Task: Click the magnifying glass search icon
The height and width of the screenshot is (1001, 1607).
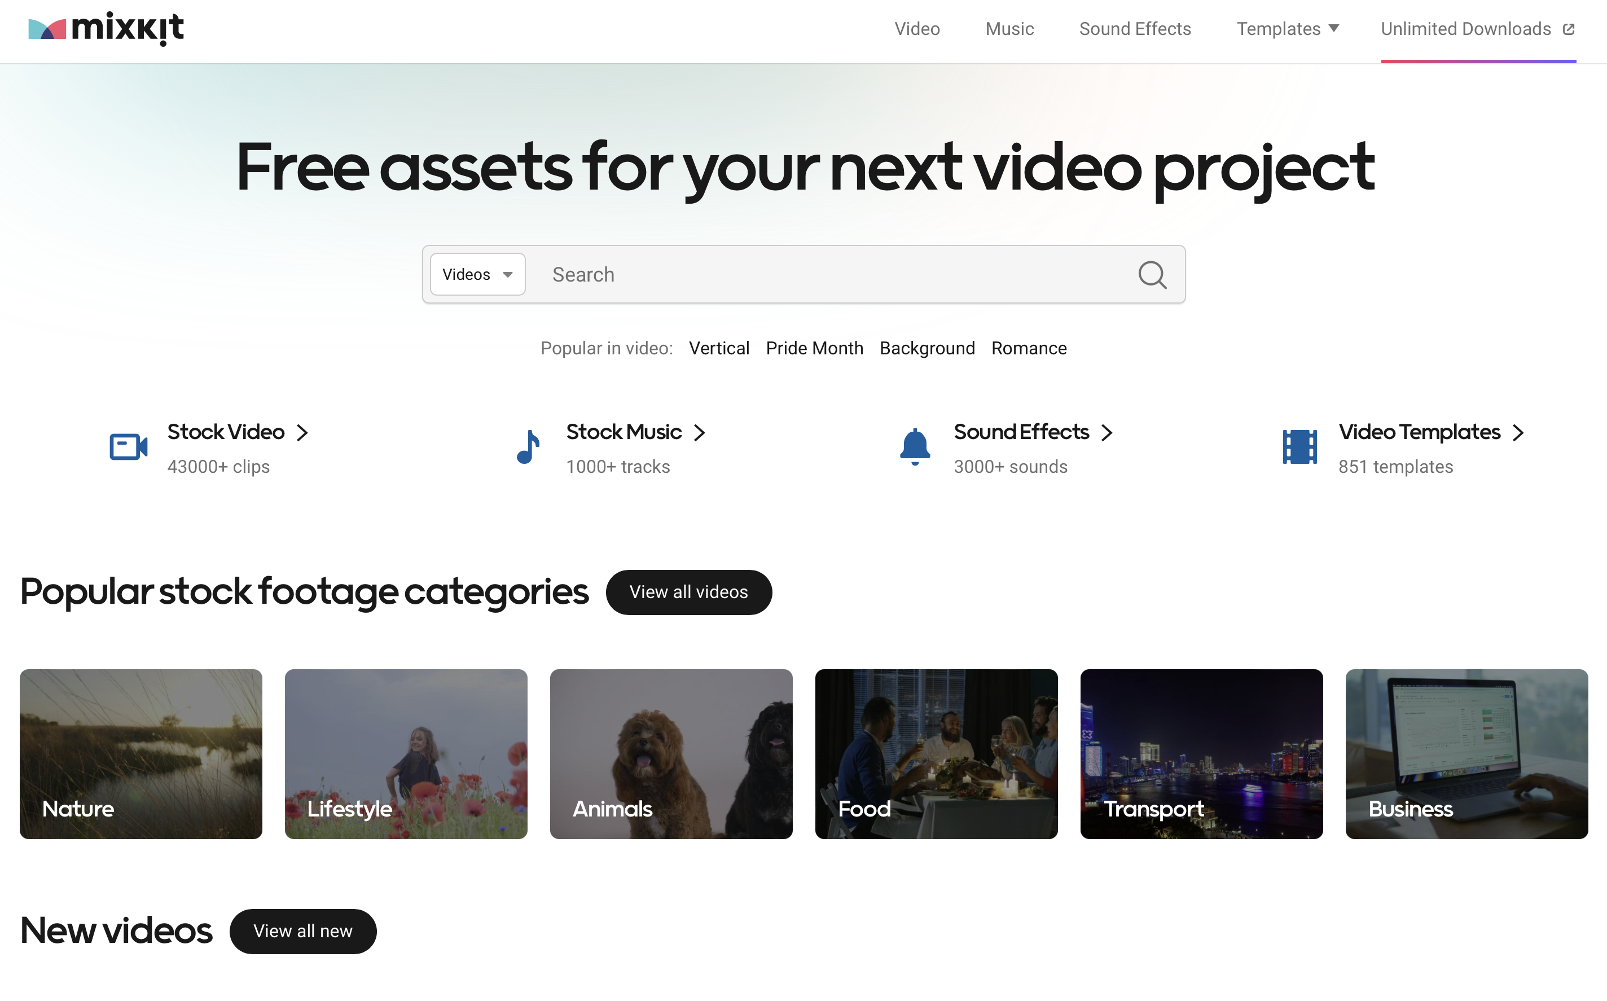Action: 1152,274
